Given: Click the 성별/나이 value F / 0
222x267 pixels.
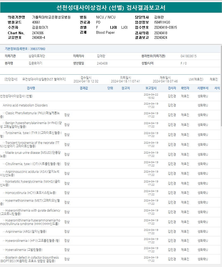Looking at the screenshot, I should pyautogui.click(x=184, y=63).
